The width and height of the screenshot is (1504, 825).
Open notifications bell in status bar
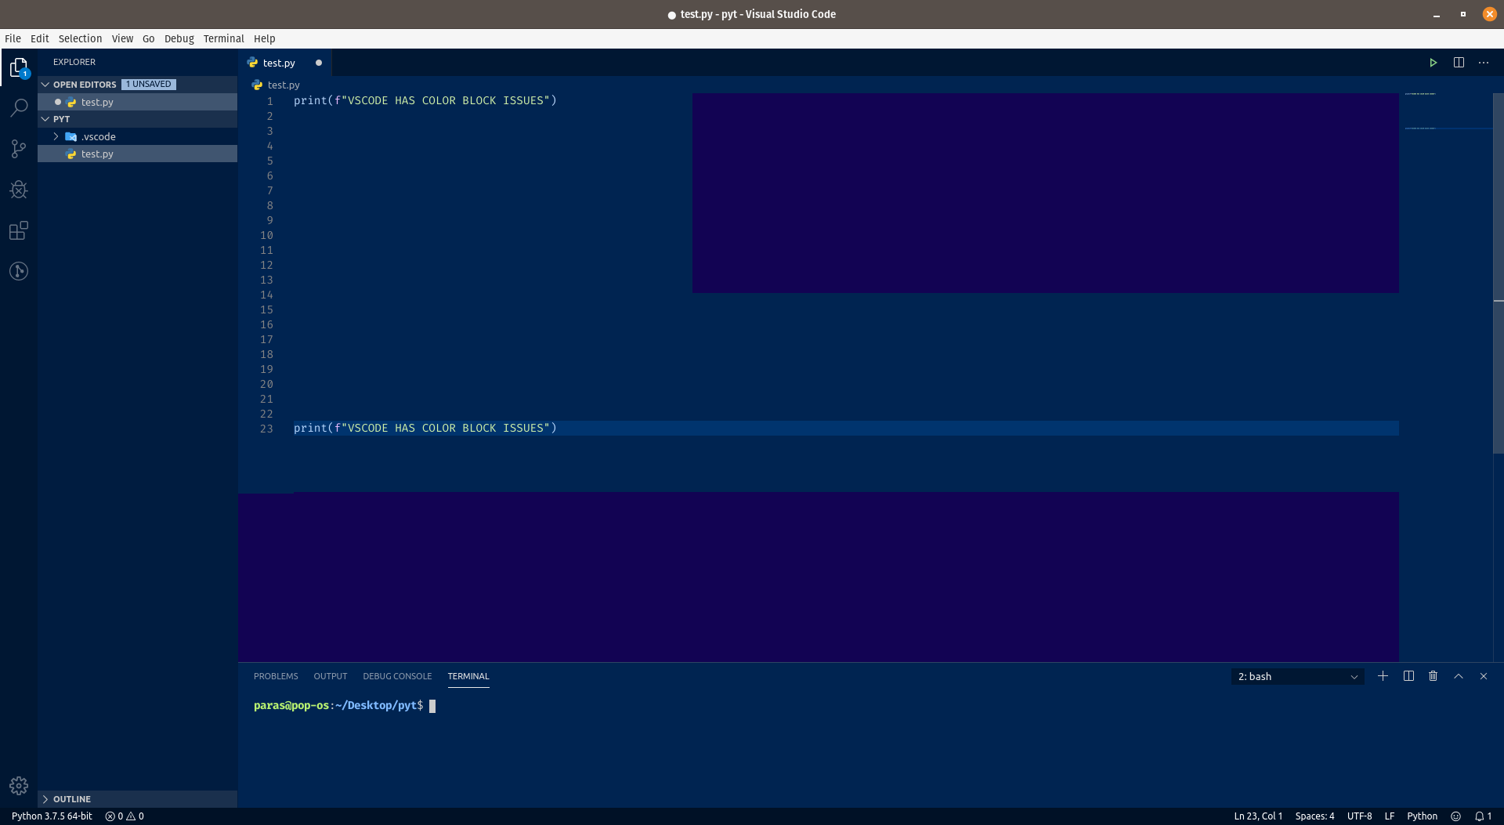coord(1483,816)
